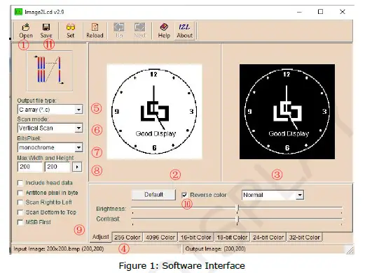Click the max width input field
Image resolution: width=386 pixels, height=273 pixels.
point(30,167)
